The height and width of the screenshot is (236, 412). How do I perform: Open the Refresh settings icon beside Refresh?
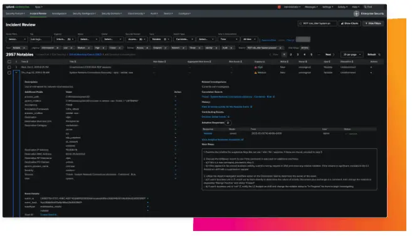tap(379, 54)
